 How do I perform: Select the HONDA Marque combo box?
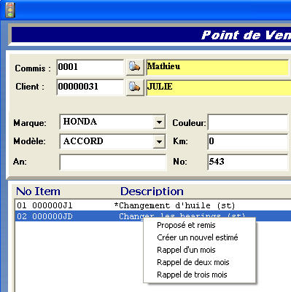(112, 122)
